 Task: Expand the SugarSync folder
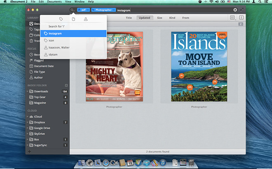pos(28,145)
